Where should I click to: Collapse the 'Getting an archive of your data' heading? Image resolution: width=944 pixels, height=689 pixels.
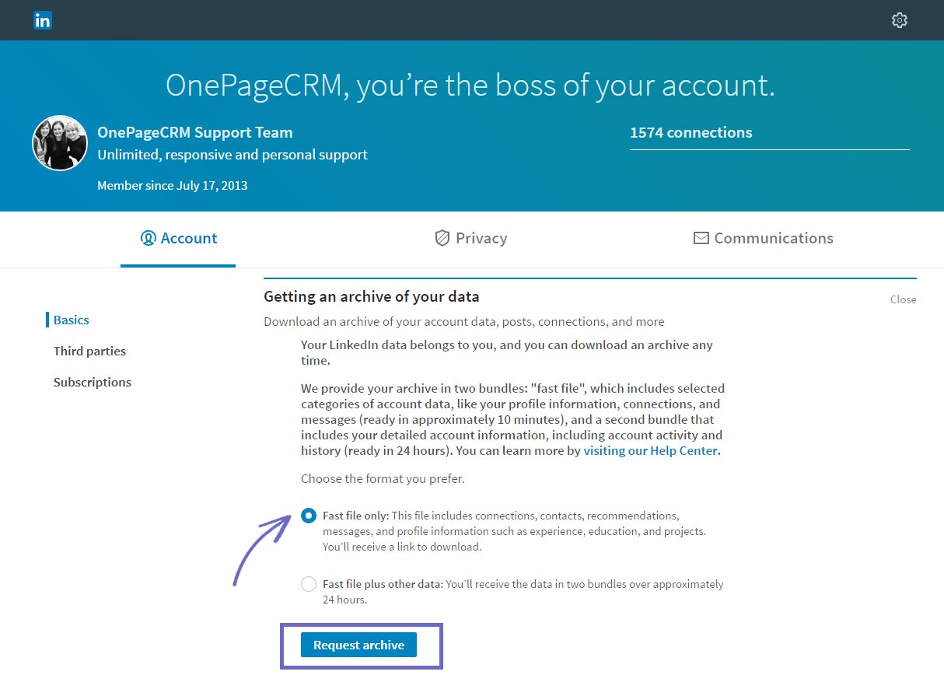click(x=372, y=296)
